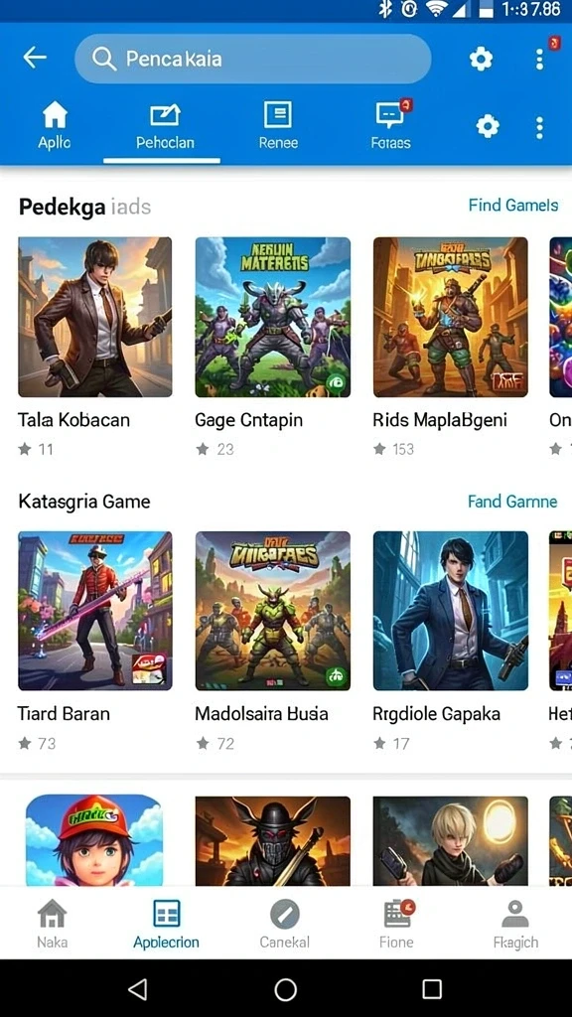Image resolution: width=572 pixels, height=1017 pixels.
Task: Click the gear icon in the tab row
Action: [x=488, y=126]
